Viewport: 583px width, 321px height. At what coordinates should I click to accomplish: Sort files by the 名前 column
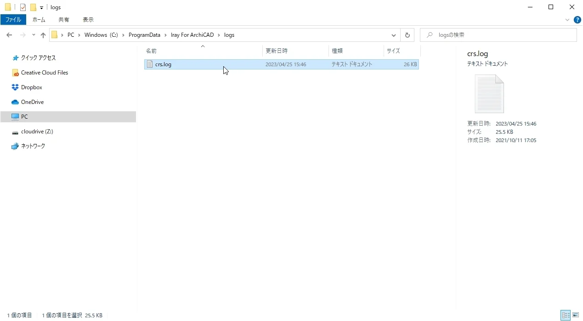[x=203, y=51]
